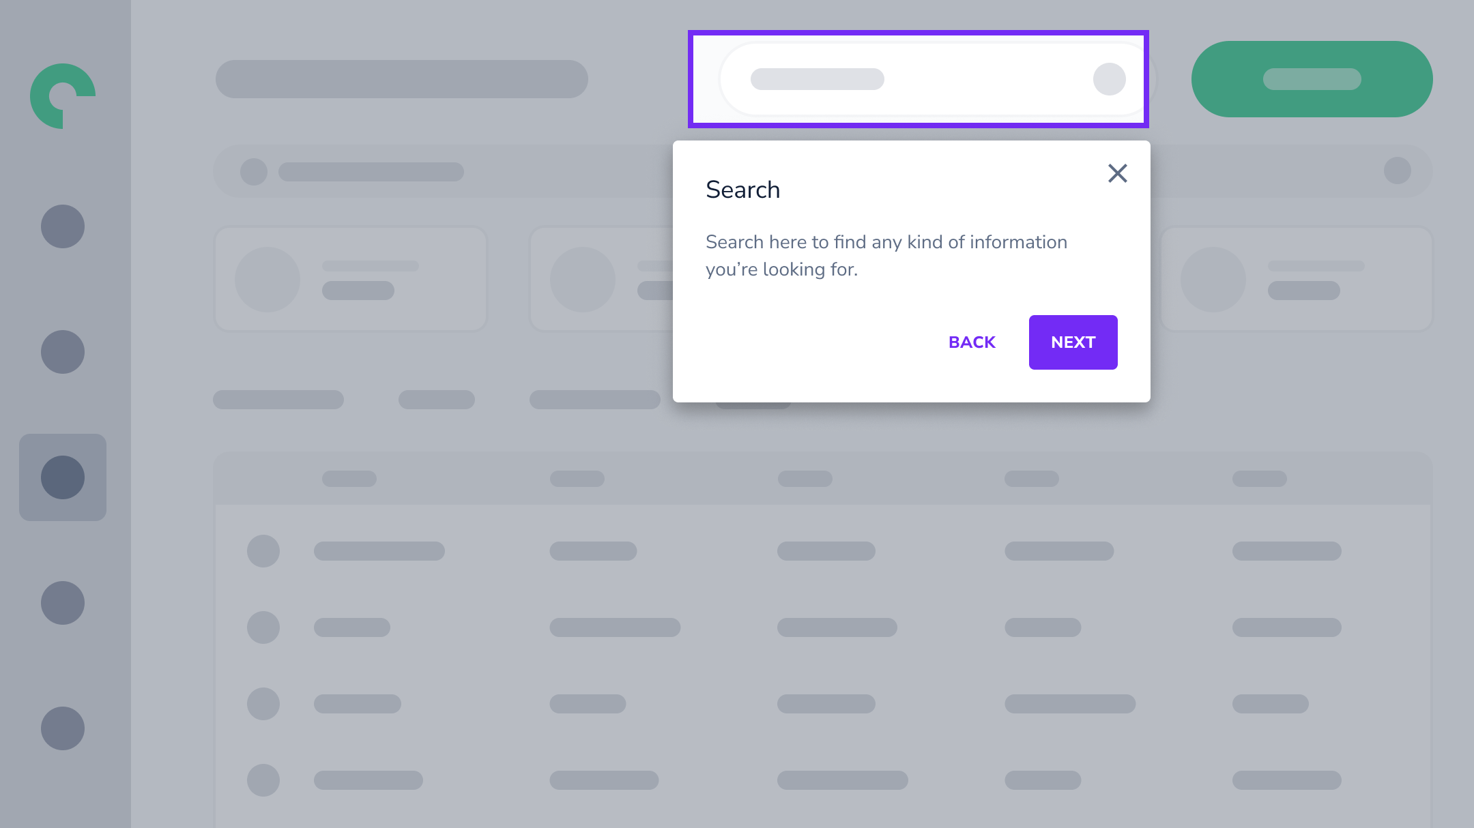Open the rightmost summary card

[1297, 280]
